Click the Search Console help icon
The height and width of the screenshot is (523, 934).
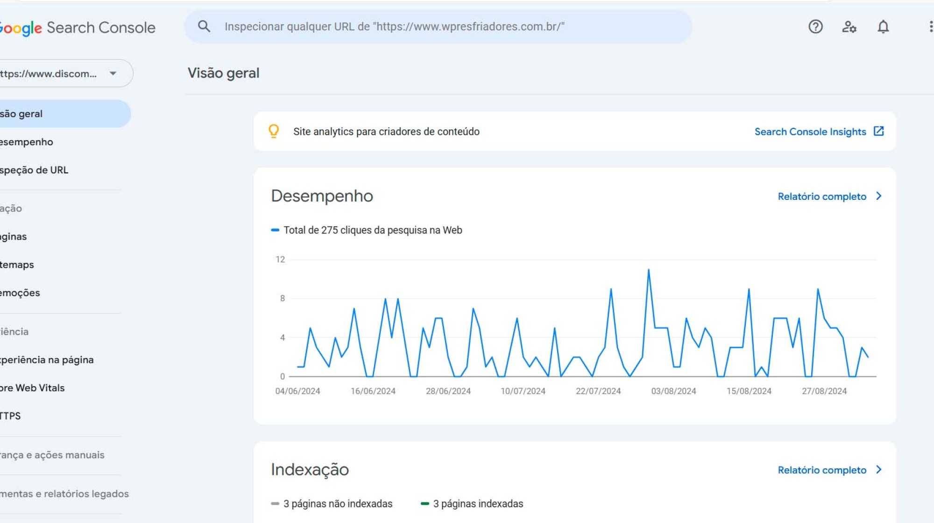[815, 27]
